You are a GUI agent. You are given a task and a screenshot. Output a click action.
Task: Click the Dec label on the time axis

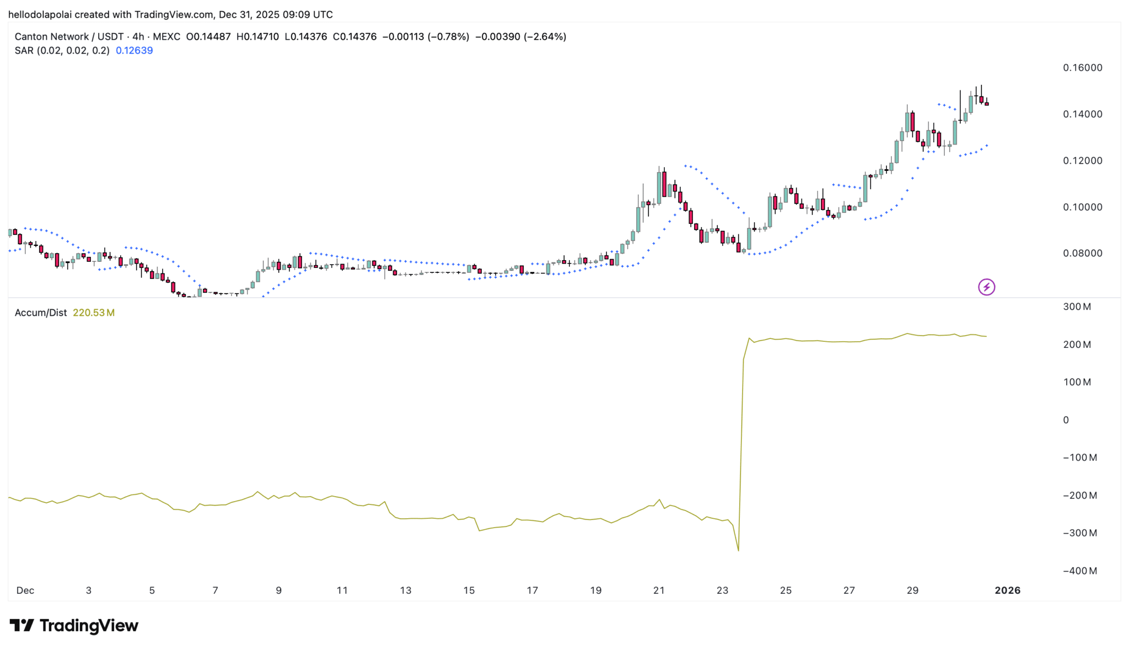pyautogui.click(x=25, y=590)
